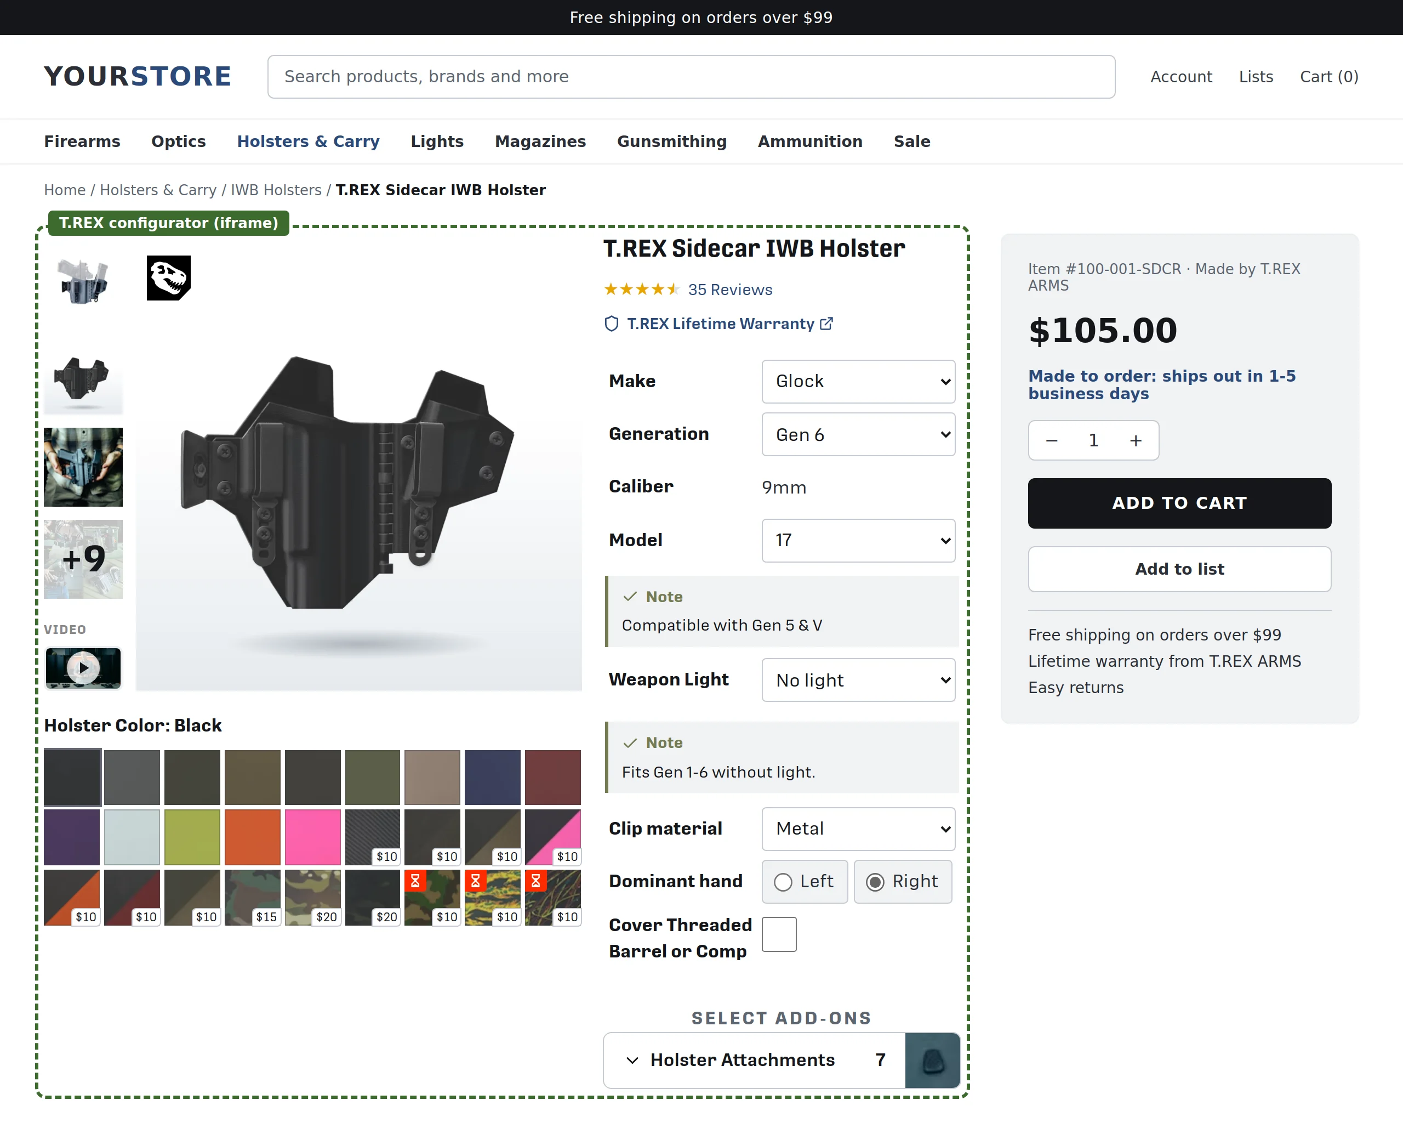View the first holster-with-pistol thumbnail
This screenshot has height=1134, width=1403.
[x=83, y=281]
